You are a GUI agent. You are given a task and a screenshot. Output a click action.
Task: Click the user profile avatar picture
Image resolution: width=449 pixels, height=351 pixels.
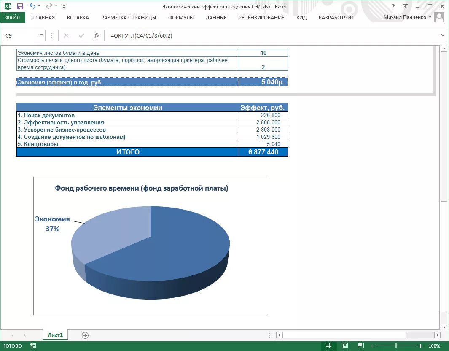(439, 17)
